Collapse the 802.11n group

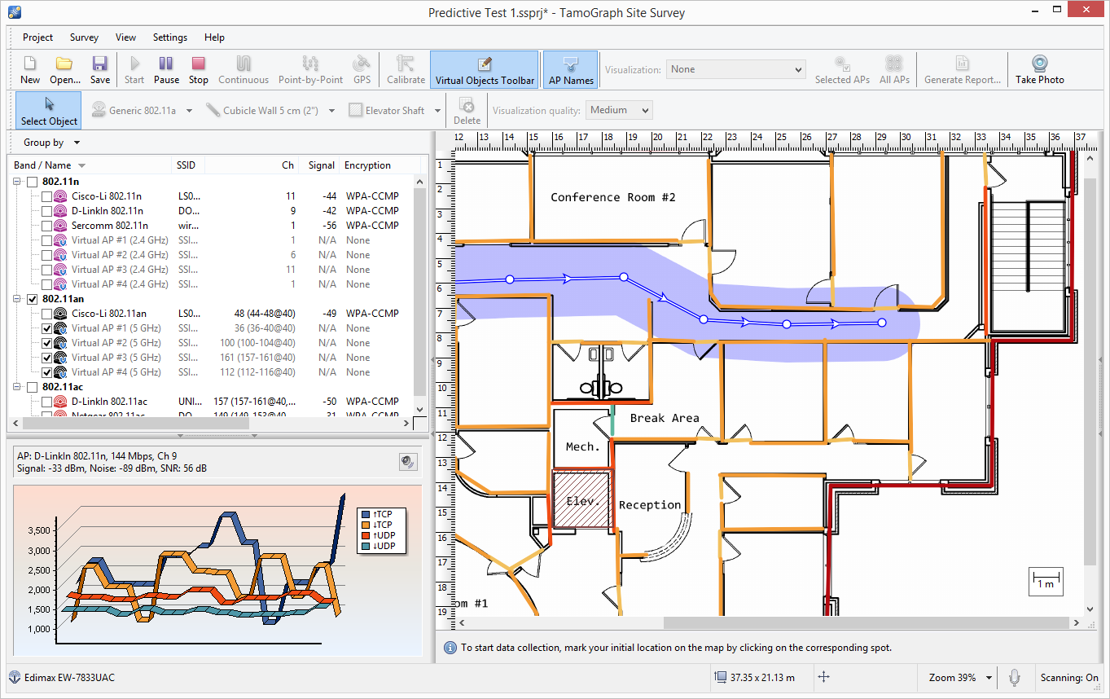click(17, 182)
